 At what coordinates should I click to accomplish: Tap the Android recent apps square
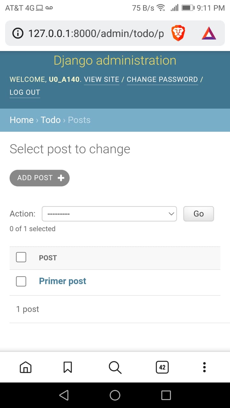click(x=166, y=395)
